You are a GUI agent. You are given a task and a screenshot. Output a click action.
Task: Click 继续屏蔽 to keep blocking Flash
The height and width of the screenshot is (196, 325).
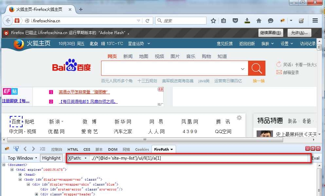tap(270, 33)
